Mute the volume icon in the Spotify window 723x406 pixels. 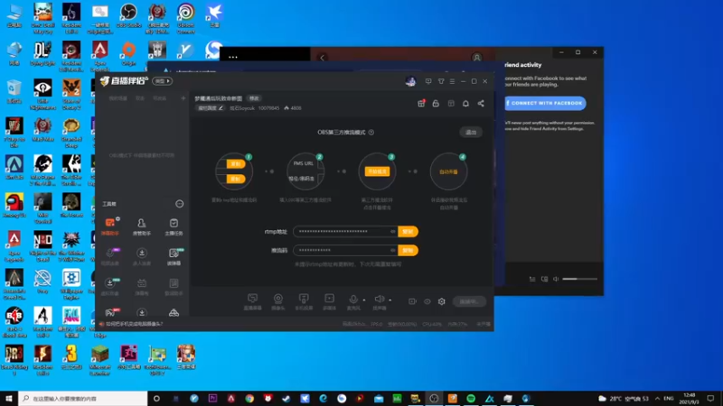point(556,279)
